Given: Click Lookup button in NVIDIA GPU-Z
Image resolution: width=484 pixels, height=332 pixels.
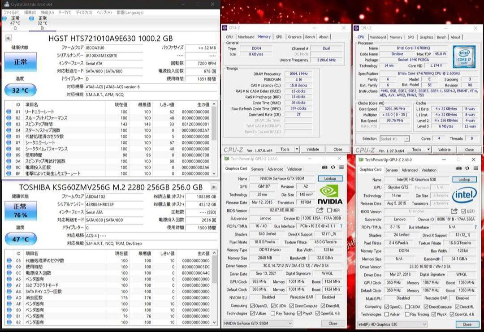Looking at the screenshot, I should click(x=330, y=179).
